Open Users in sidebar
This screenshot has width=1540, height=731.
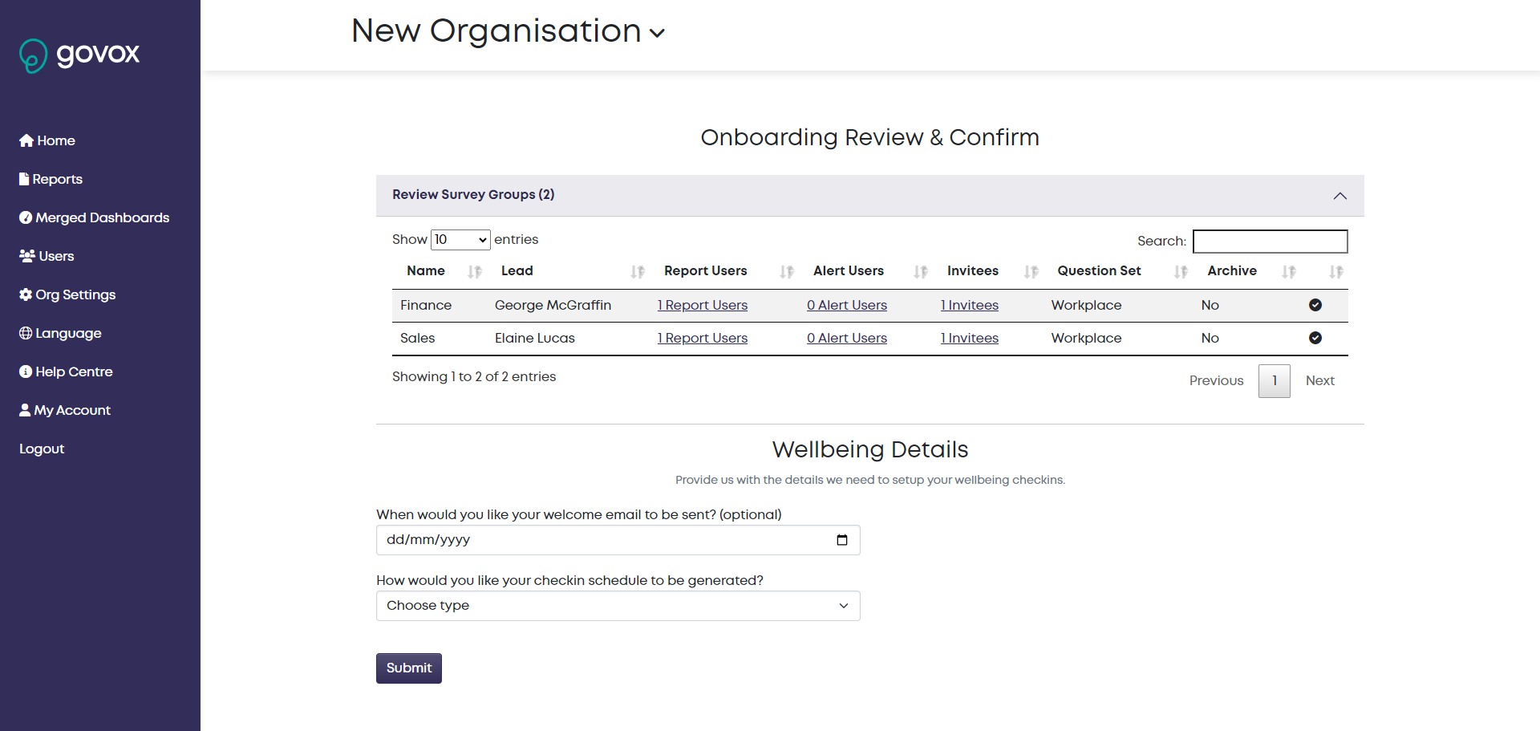click(x=47, y=256)
